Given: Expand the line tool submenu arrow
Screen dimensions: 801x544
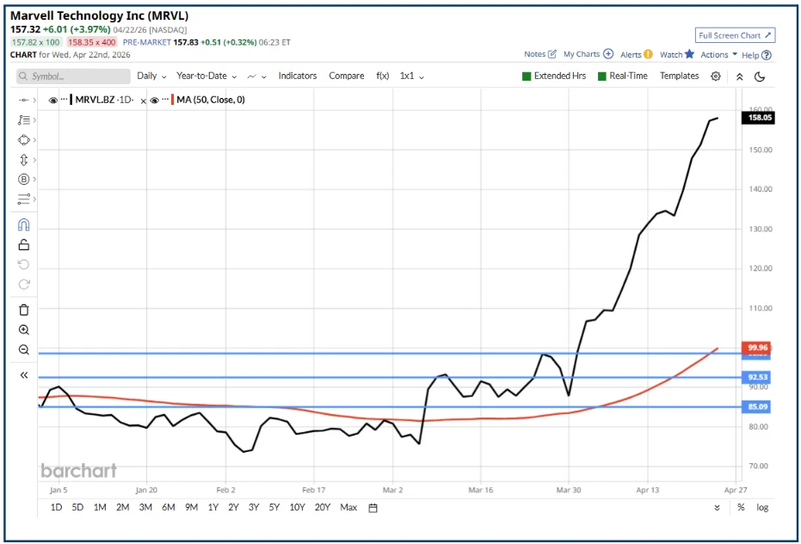Looking at the screenshot, I should (x=34, y=100).
